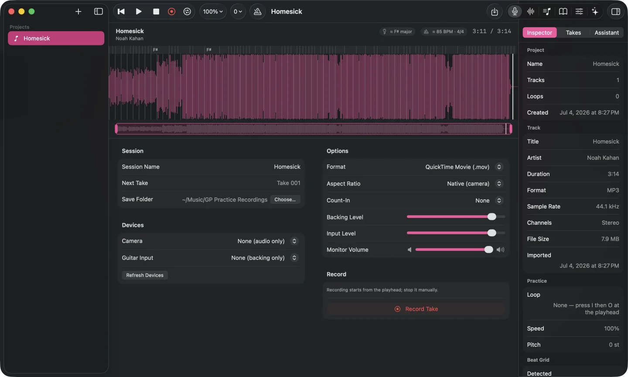Screen dimensions: 628x377
Task: Click the Record Take button
Action: pos(416,309)
